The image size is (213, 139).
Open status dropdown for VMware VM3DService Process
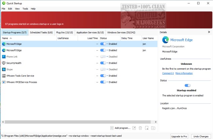pyautogui.click(x=107, y=82)
